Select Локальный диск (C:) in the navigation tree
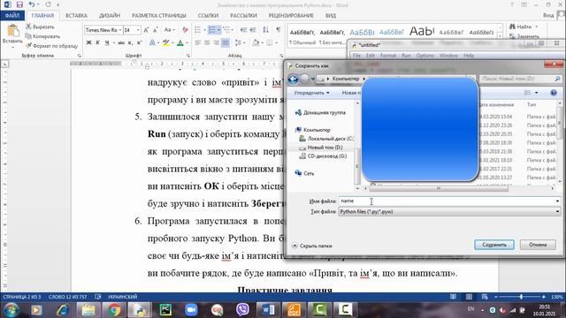 (326, 139)
